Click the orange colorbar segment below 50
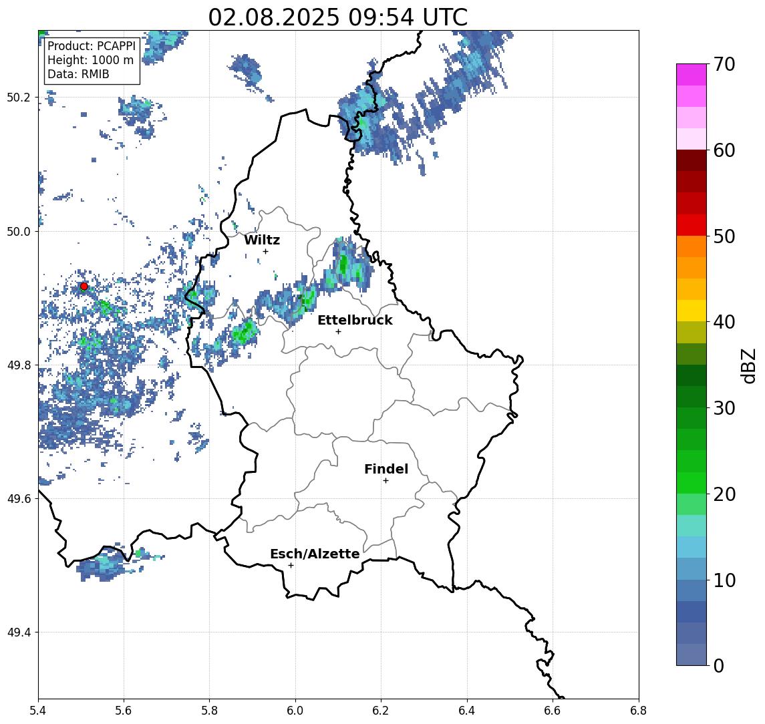This screenshot has width=765, height=724. point(692,246)
